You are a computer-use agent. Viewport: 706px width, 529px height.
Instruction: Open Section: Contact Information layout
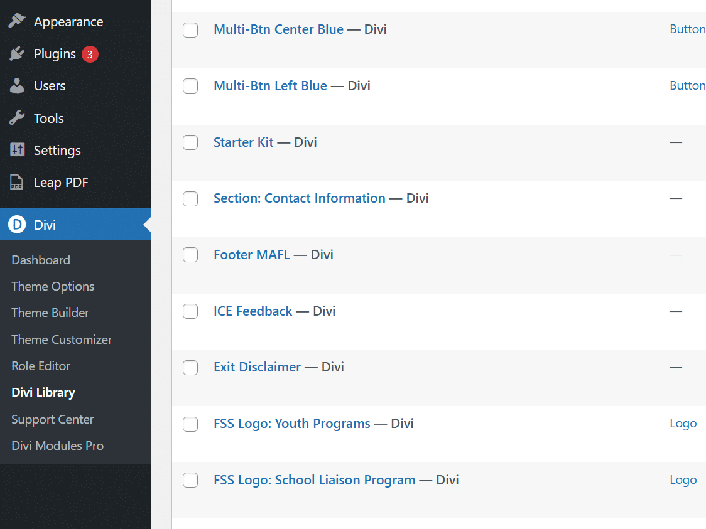[300, 198]
